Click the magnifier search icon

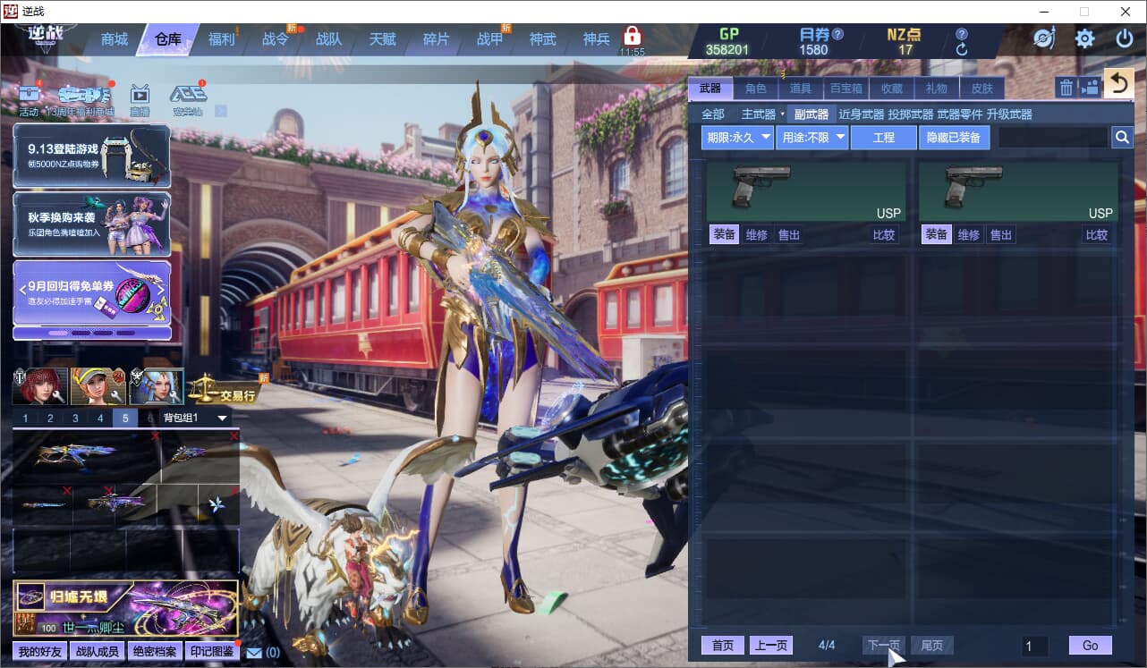click(x=1122, y=138)
